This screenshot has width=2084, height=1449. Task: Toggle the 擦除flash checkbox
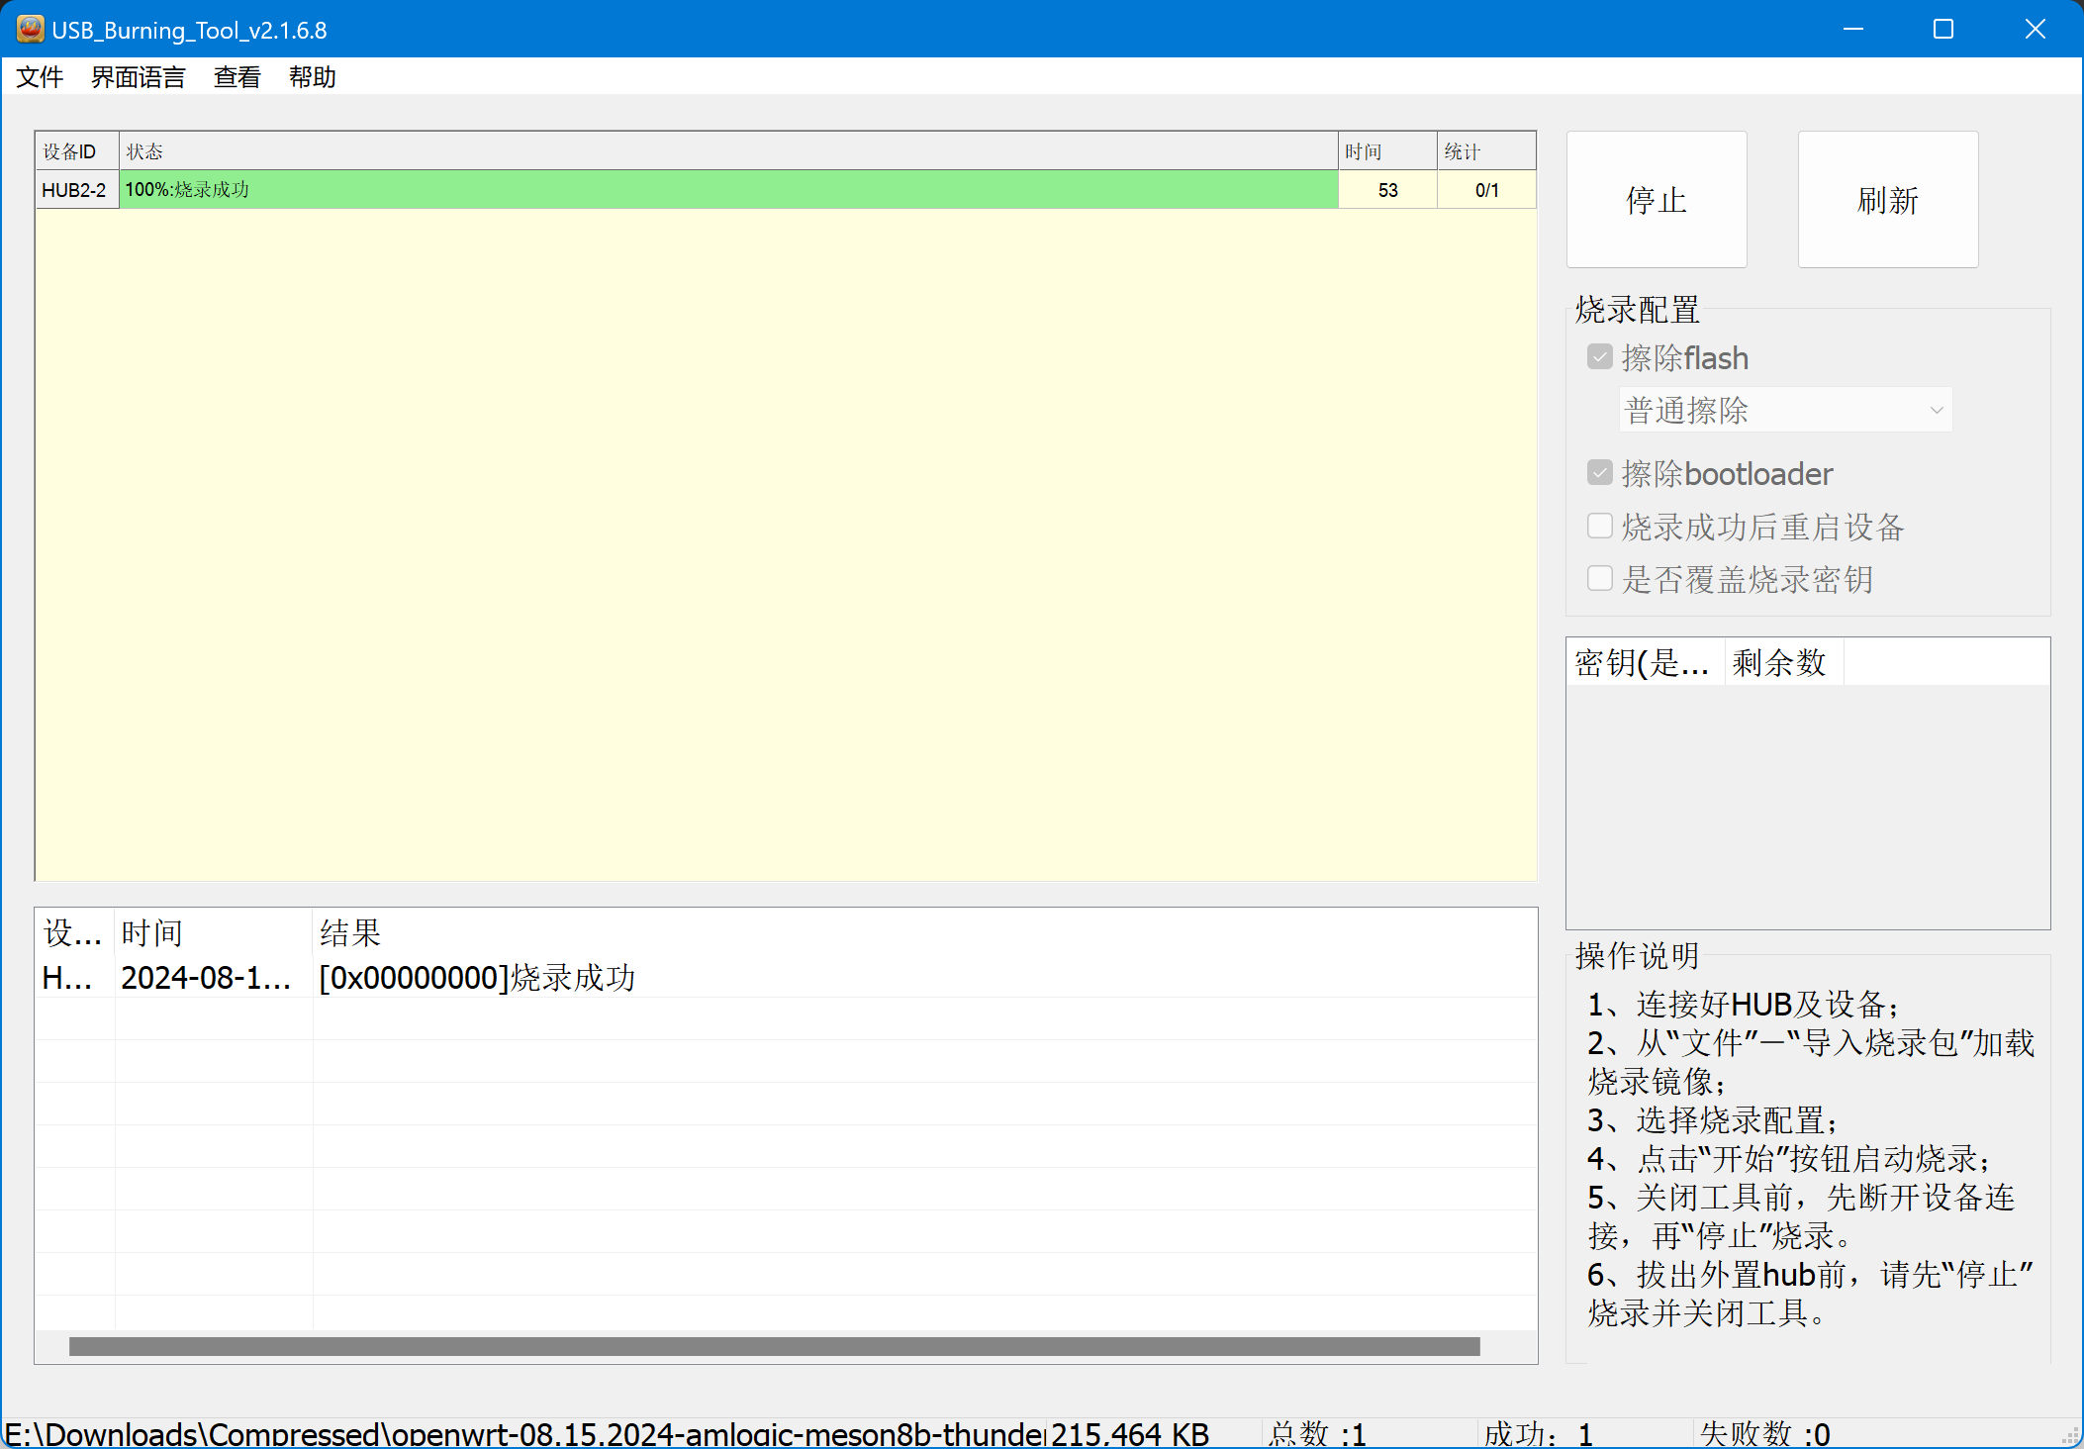click(1599, 356)
